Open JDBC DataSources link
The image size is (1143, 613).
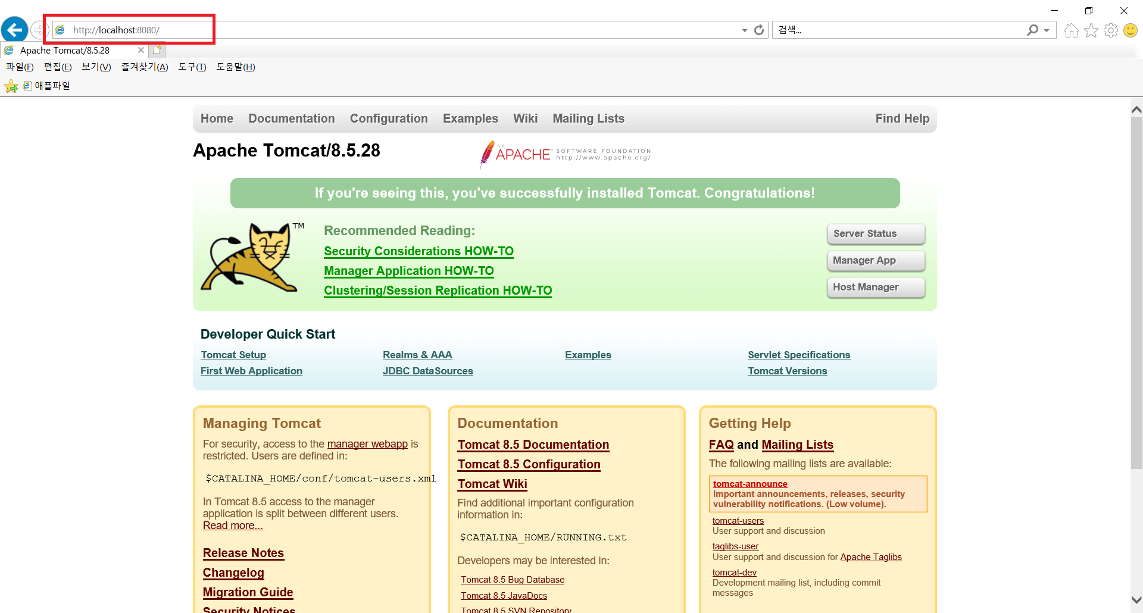tap(428, 371)
